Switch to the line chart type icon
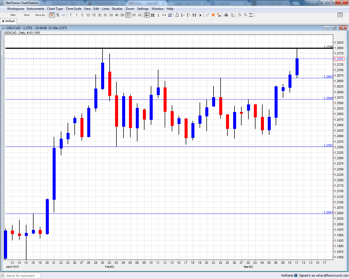The image size is (349, 279). 64,15
